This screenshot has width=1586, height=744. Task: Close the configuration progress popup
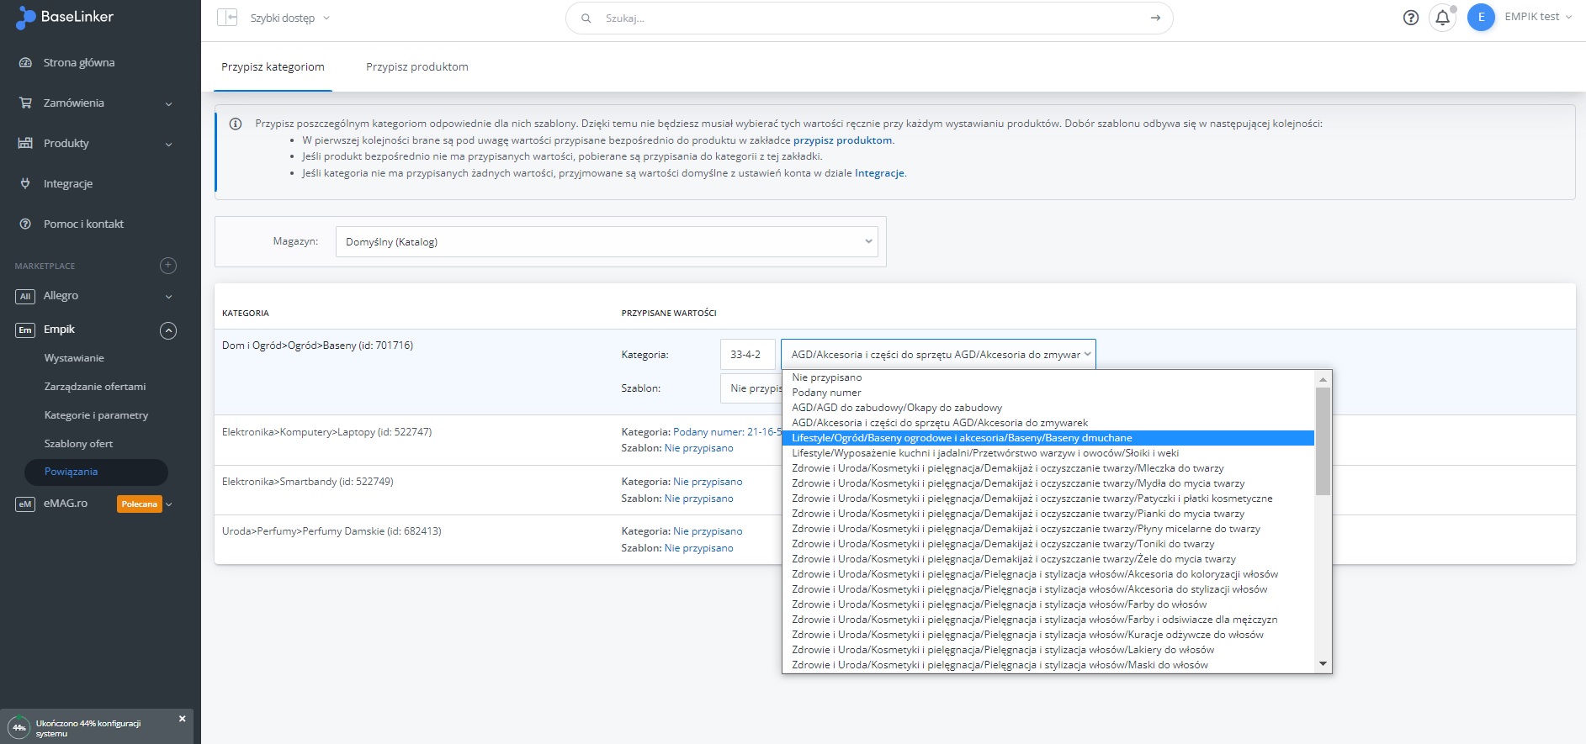pos(182,719)
